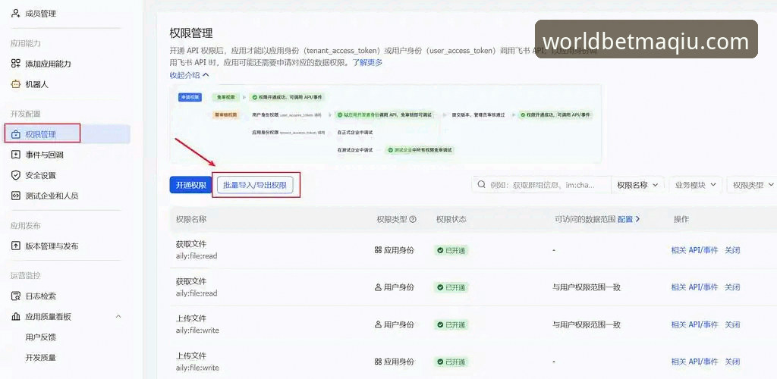Open the 权限名称 dropdown

[637, 184]
